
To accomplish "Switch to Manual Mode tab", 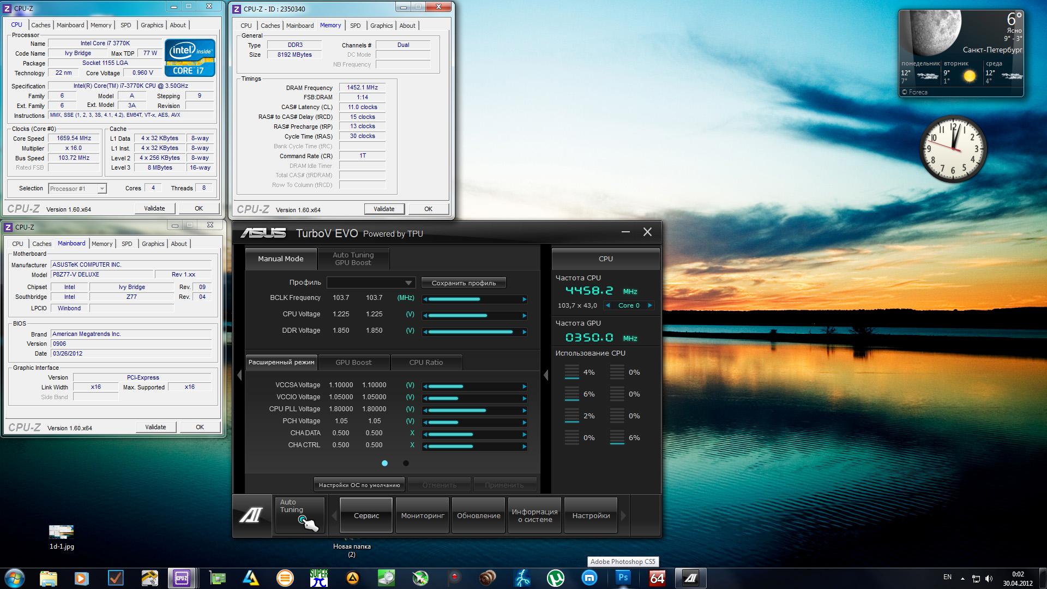I will [280, 259].
